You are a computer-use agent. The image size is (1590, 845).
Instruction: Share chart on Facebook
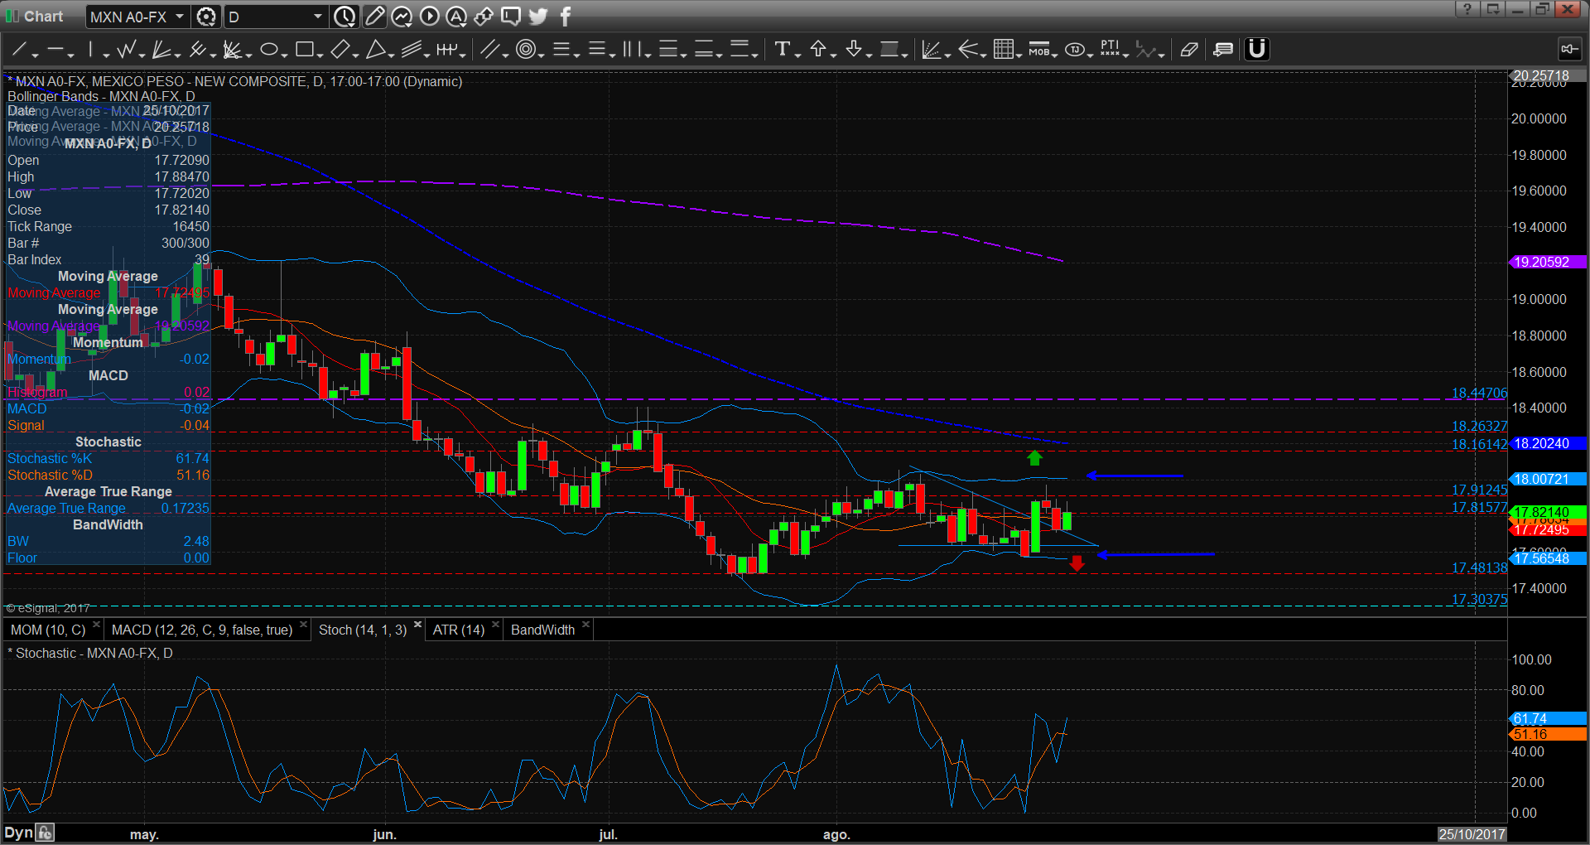coord(566,16)
